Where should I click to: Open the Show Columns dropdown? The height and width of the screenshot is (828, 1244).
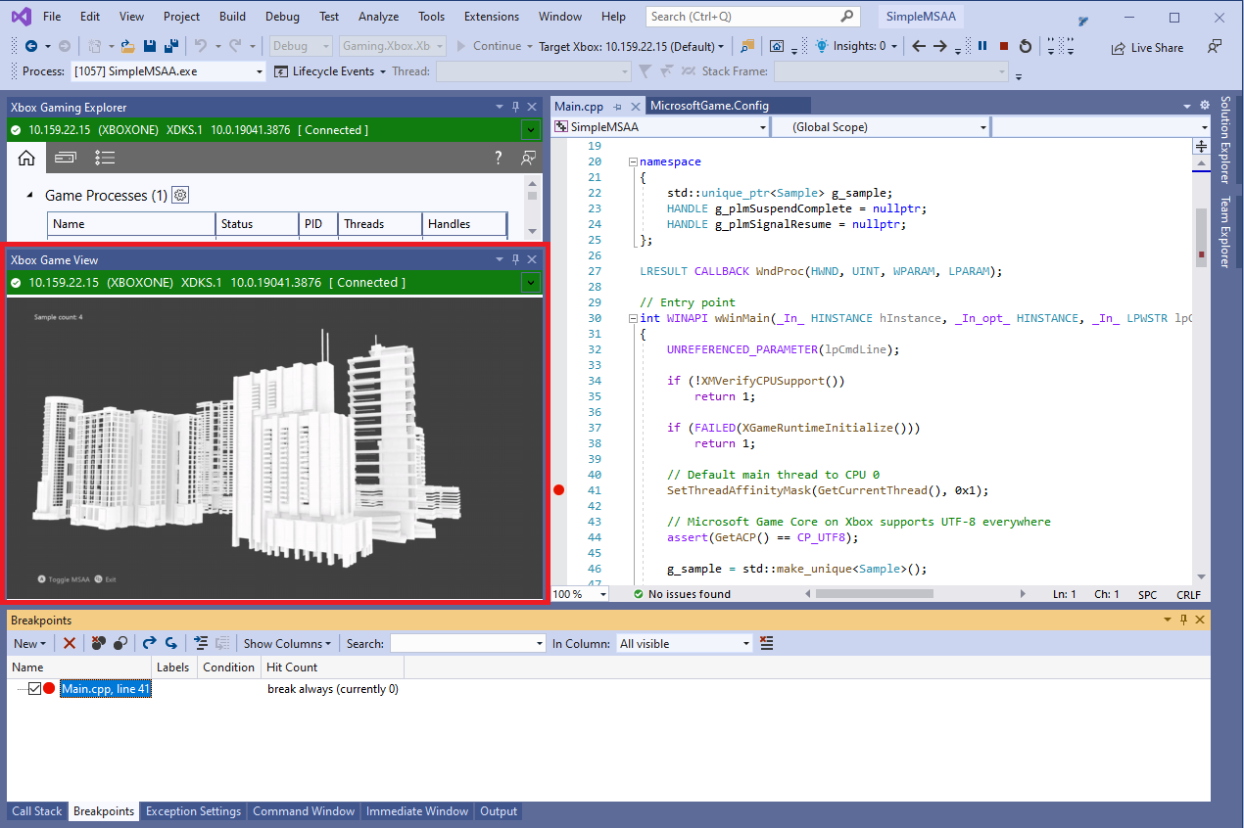[x=287, y=643]
